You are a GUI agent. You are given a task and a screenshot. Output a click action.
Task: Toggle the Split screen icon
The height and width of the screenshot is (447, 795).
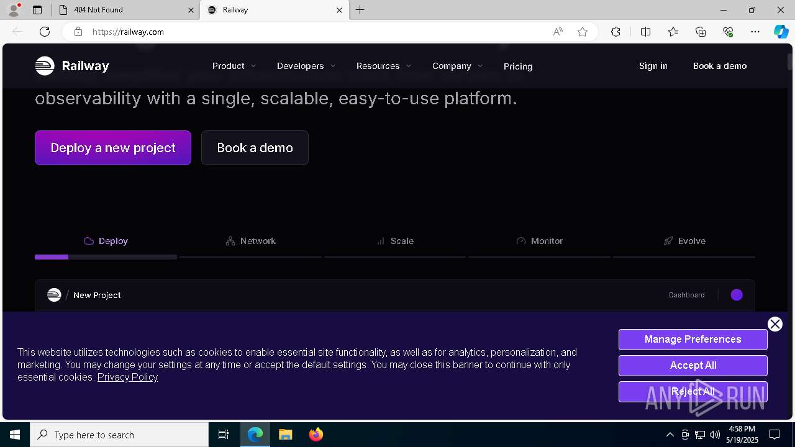point(645,32)
